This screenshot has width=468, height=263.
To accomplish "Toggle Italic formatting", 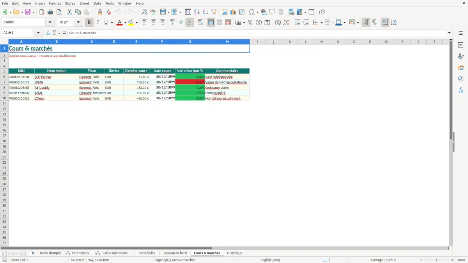I will [x=98, y=23].
